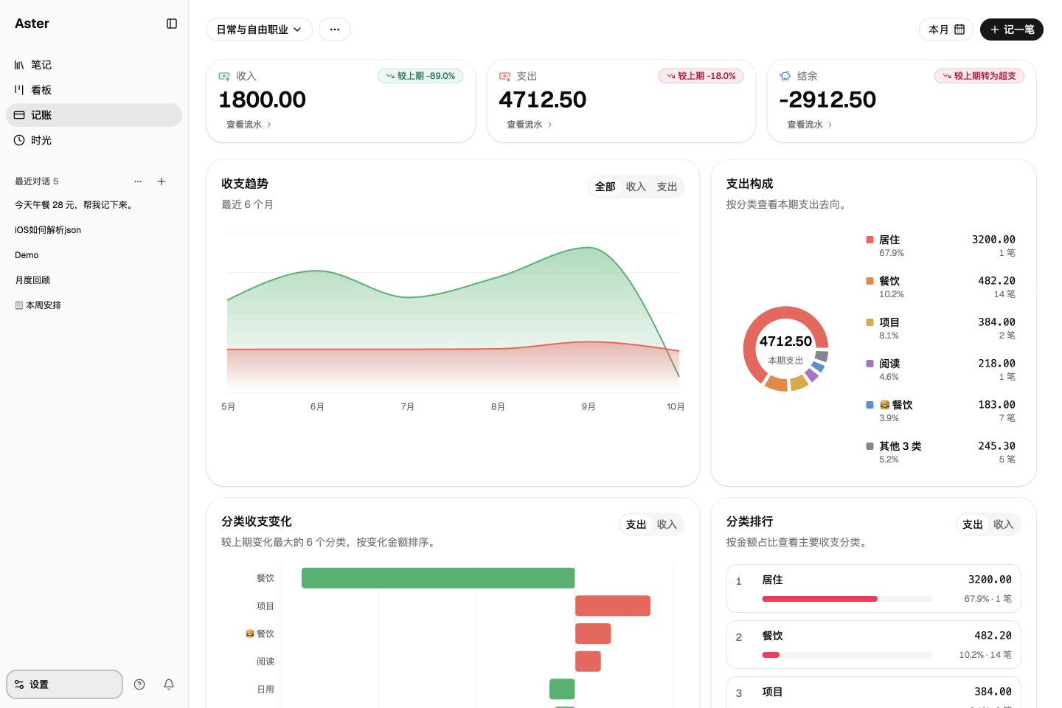Click the Aster app logo
The width and height of the screenshot is (1062, 708).
click(x=32, y=24)
